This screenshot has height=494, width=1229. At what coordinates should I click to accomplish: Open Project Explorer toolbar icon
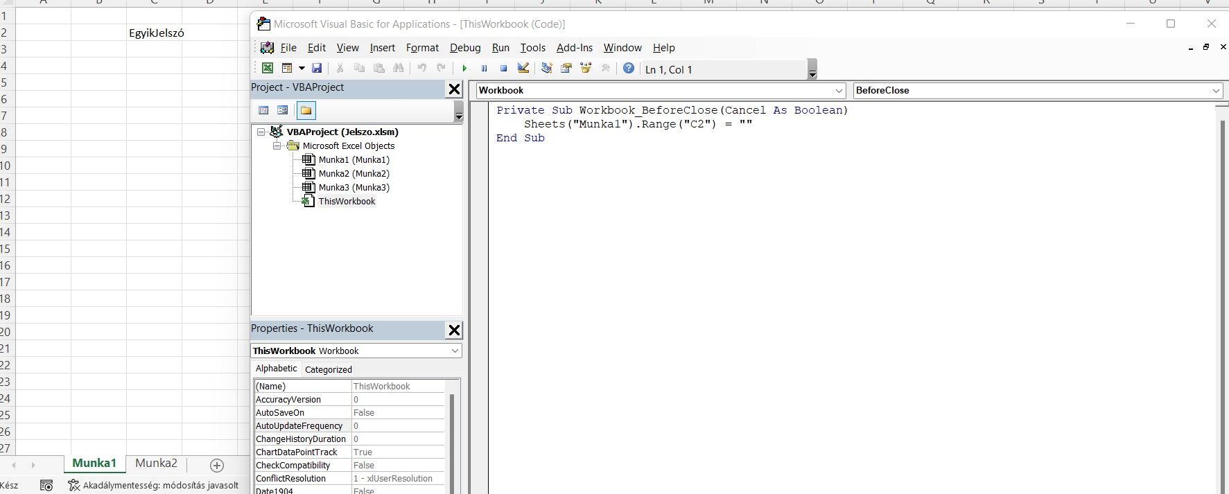[x=547, y=68]
